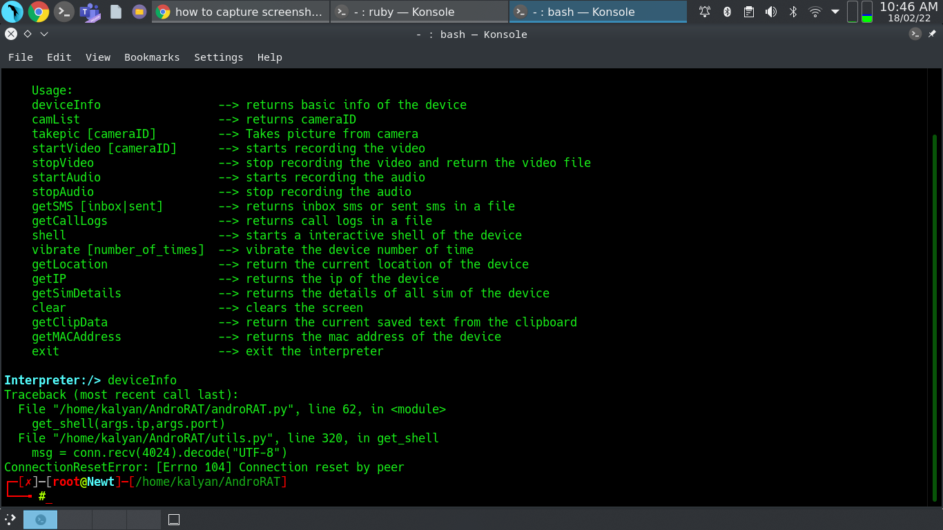Click the 'getLocation' command text

point(70,264)
